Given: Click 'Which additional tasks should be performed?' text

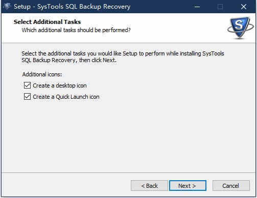Looking at the screenshot, I should (76, 30).
